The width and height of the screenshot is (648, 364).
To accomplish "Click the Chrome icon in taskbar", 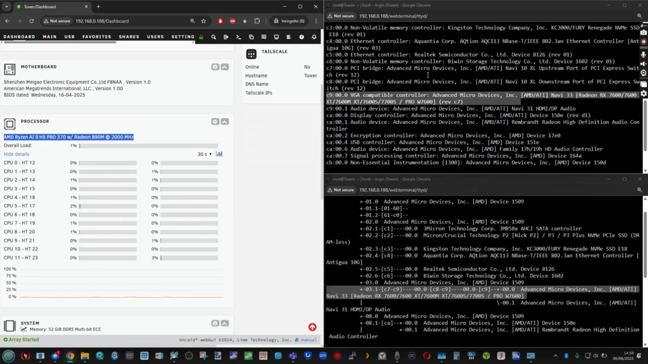I will pyautogui.click(x=70, y=356).
